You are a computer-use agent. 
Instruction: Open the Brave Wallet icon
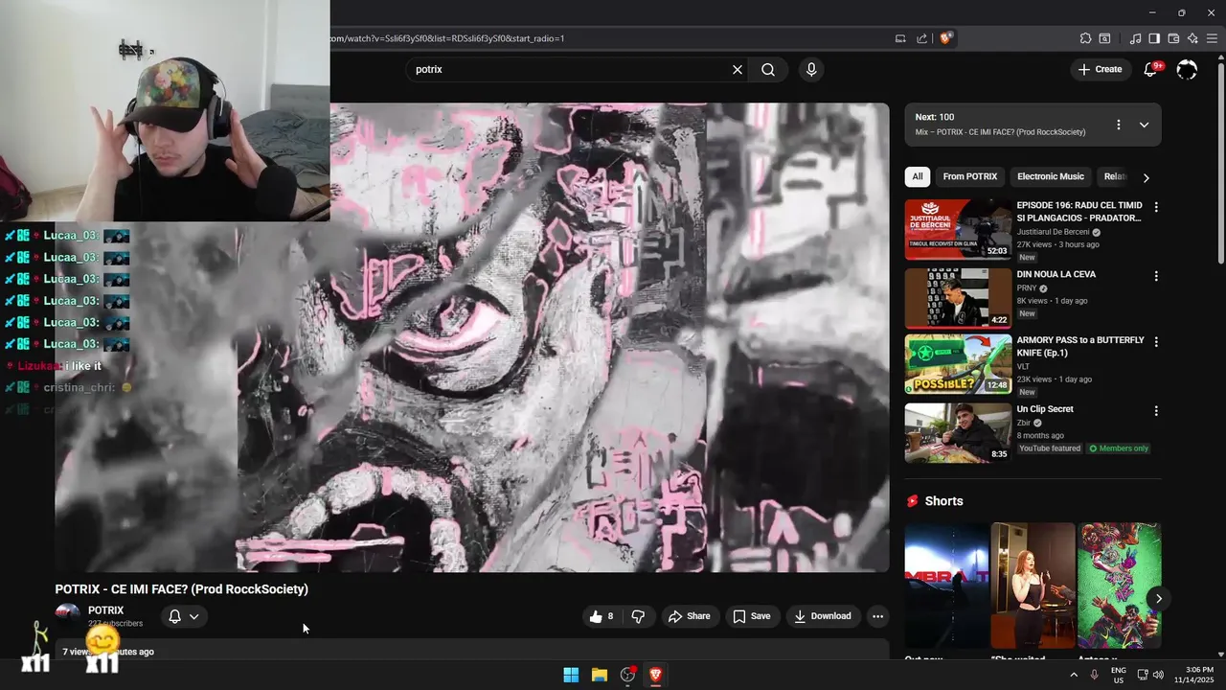[1173, 38]
